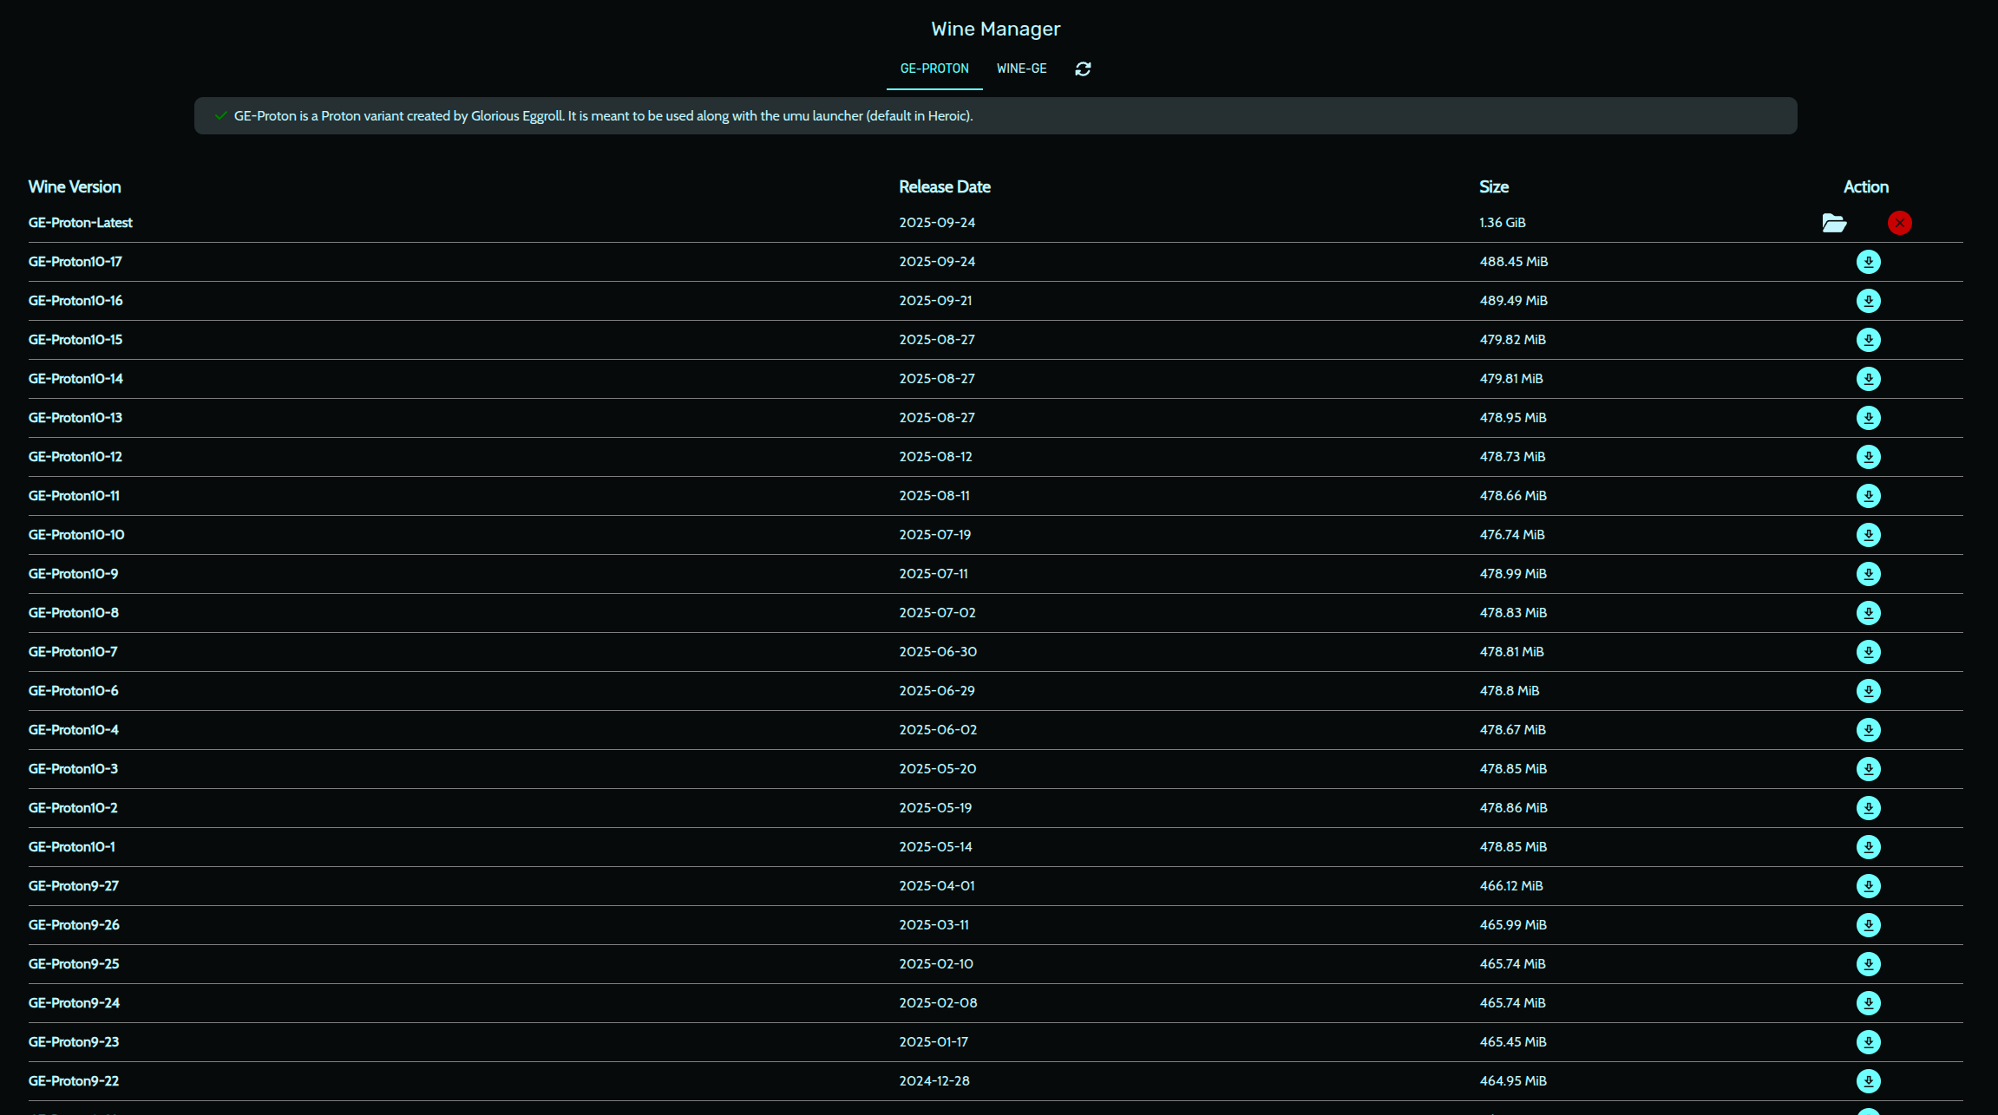Install GE-Proton9-24 using download button
Screen dimensions: 1998x1115
pyautogui.click(x=1868, y=1003)
